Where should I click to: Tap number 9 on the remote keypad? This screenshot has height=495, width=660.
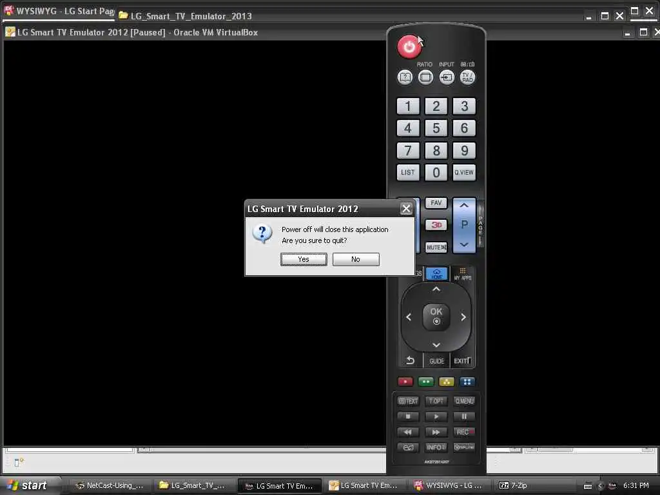pyautogui.click(x=464, y=151)
